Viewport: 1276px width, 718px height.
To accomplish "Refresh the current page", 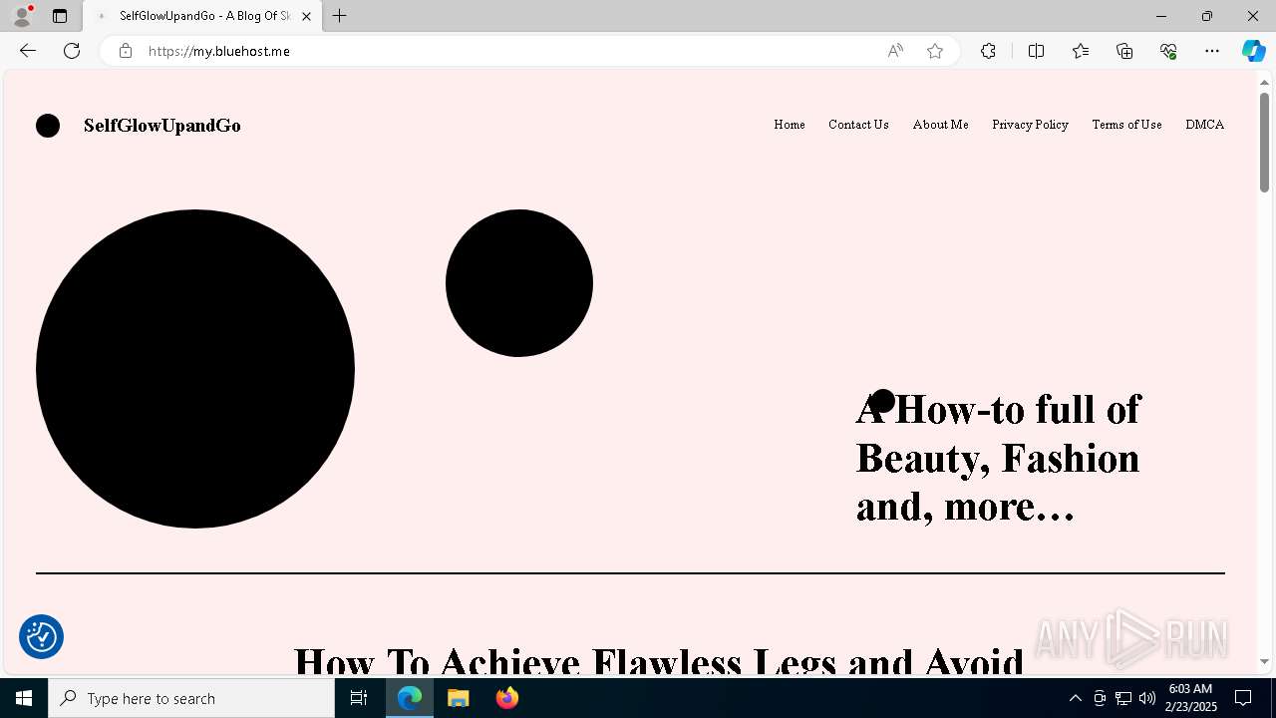I will point(72,51).
